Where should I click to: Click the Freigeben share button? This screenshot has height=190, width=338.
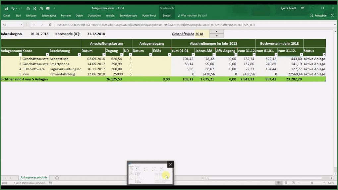tap(318, 16)
